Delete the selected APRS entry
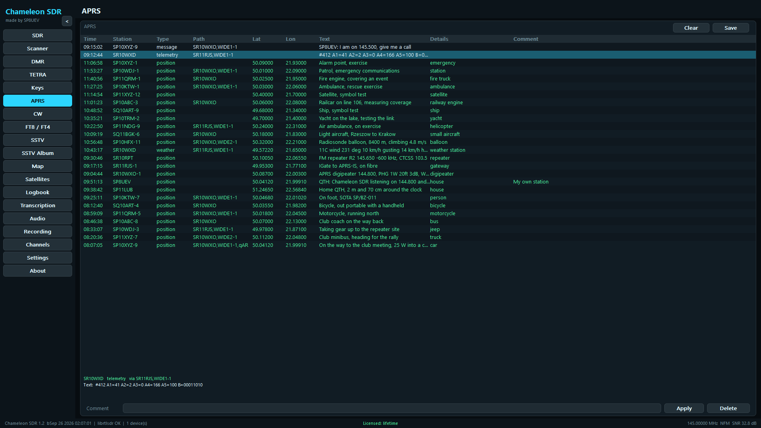 [x=728, y=408]
